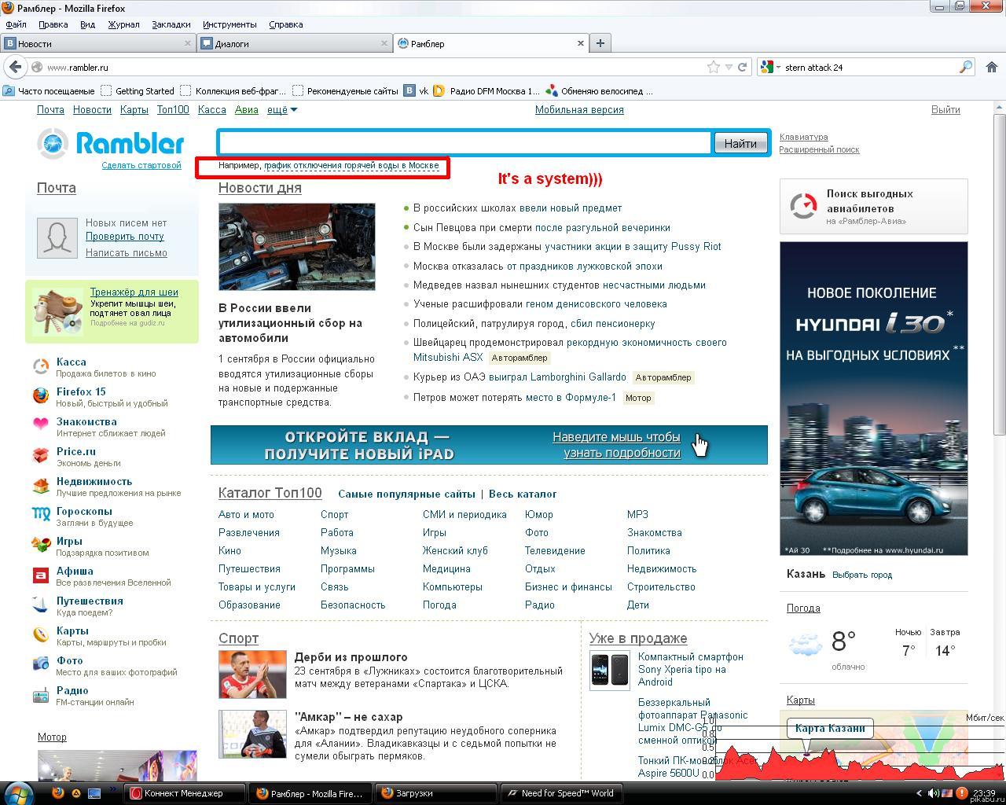Click the Знакомства heart icon
1006x805 pixels.
pos(41,425)
